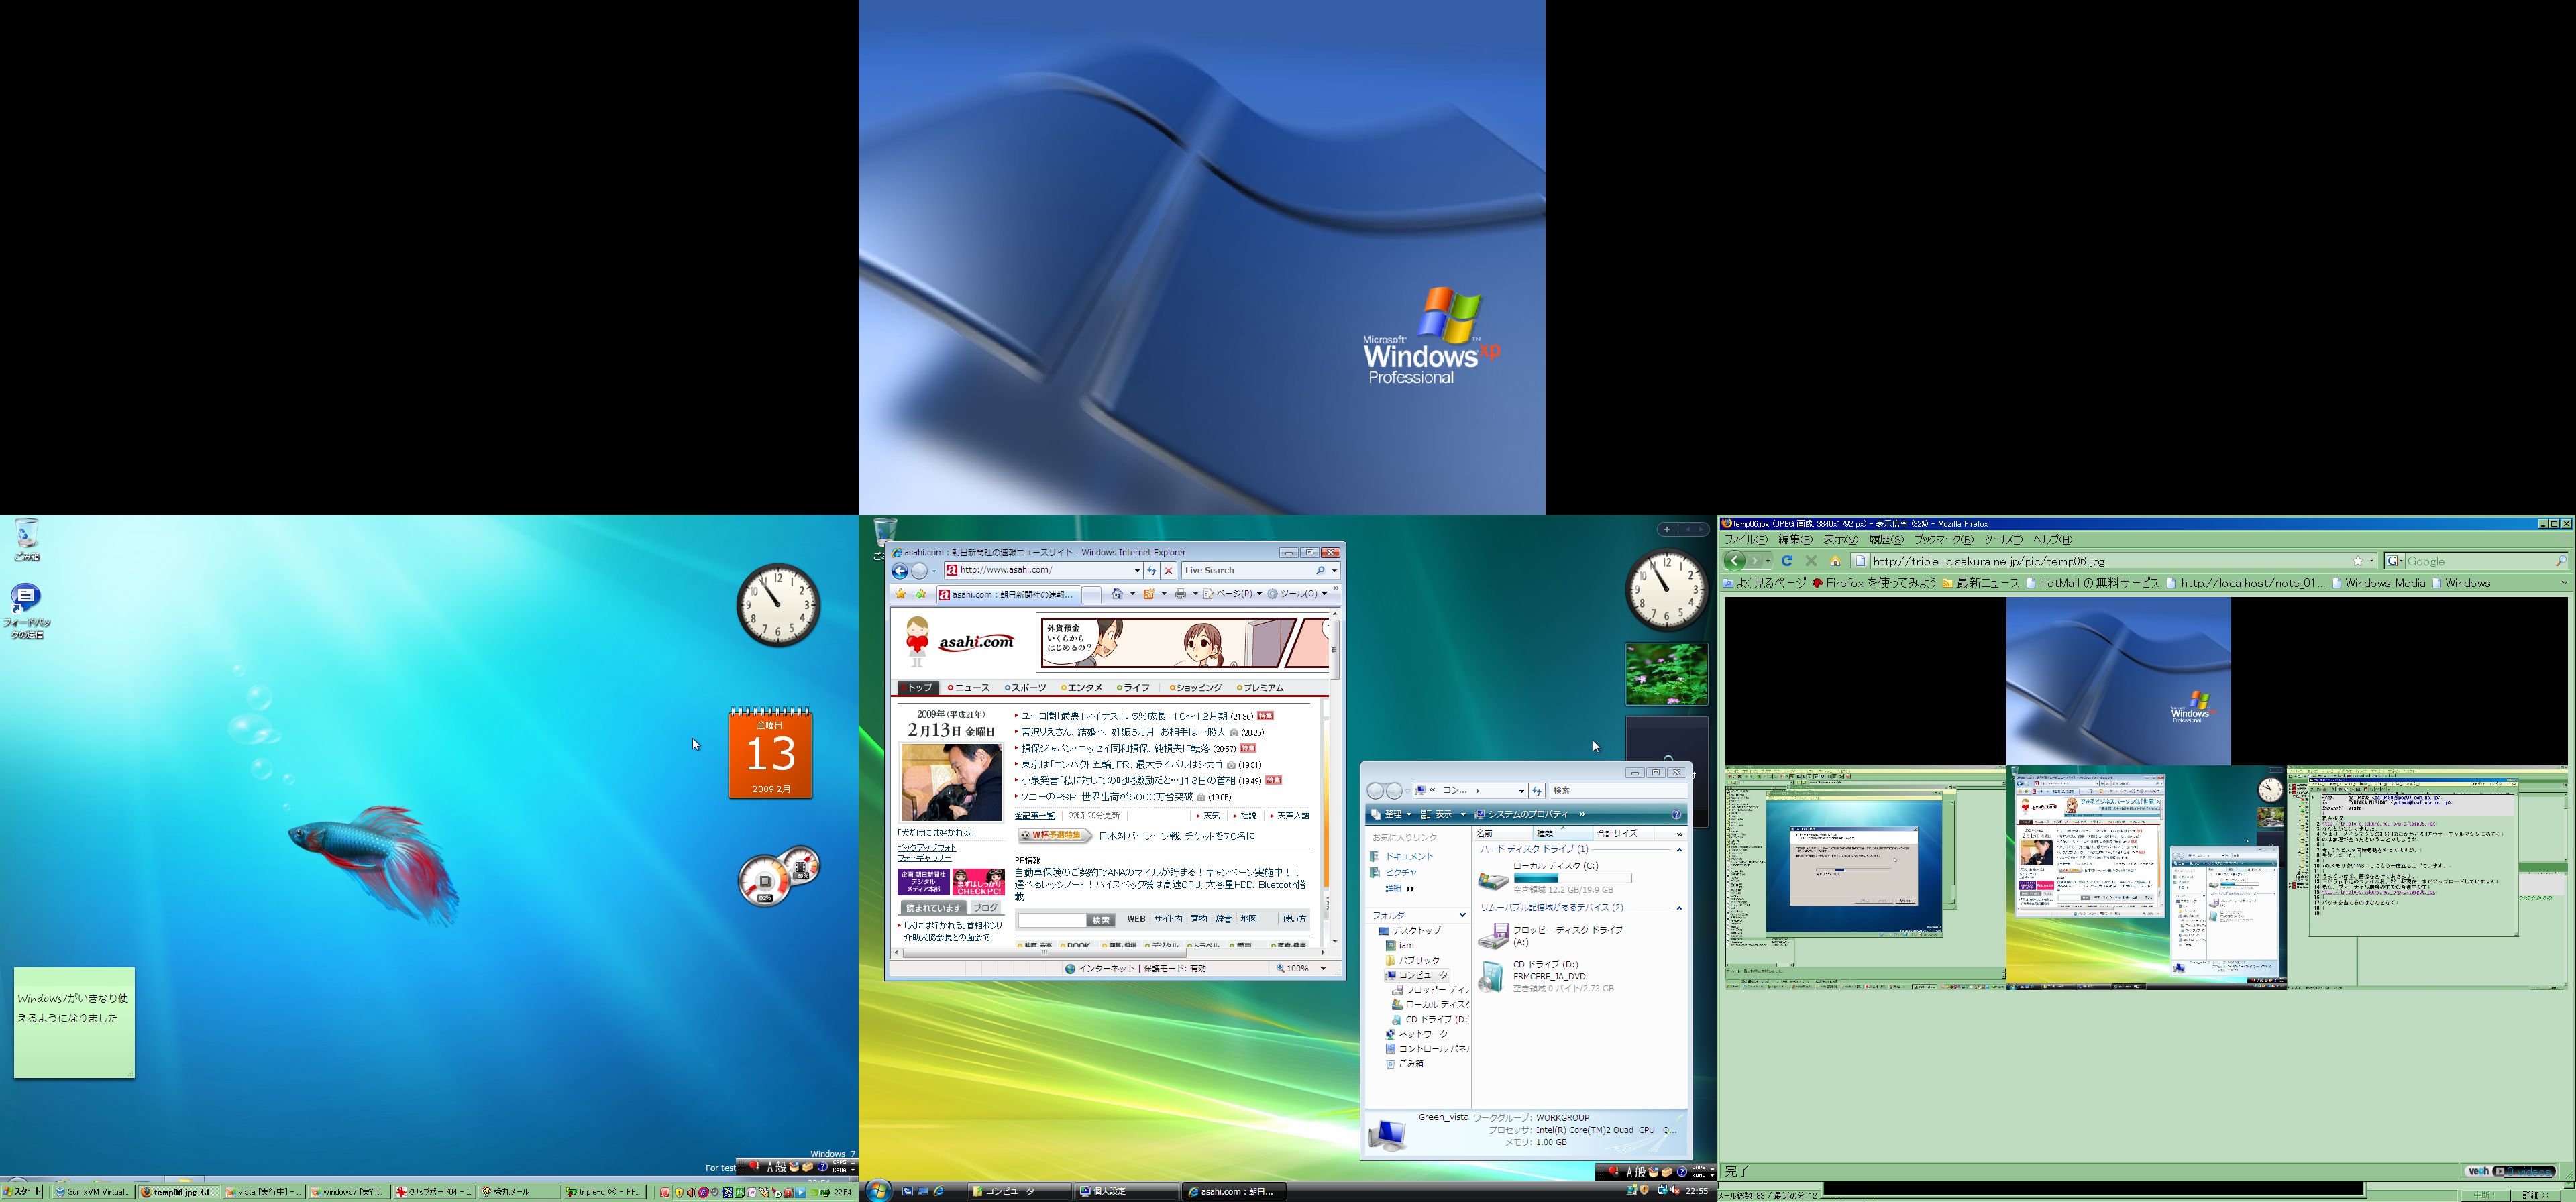Click the Explorer window help question-mark icon

(1676, 814)
